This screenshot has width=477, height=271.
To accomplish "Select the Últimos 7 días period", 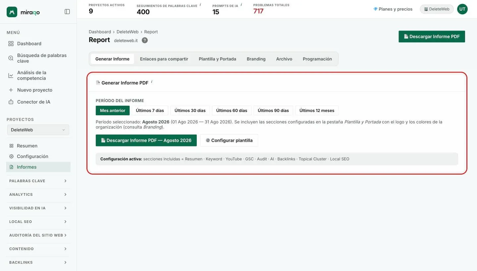I will [x=150, y=110].
